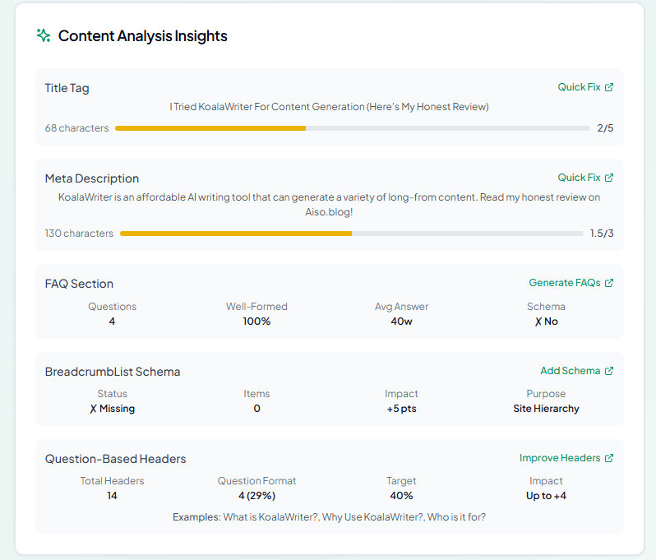Select the Content Analysis Insights heading
656x560 pixels.
pos(143,36)
